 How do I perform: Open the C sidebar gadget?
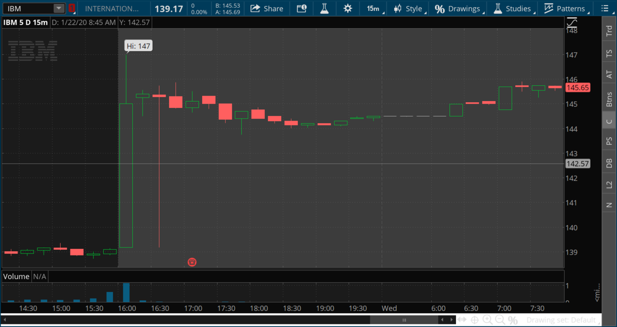[609, 121]
